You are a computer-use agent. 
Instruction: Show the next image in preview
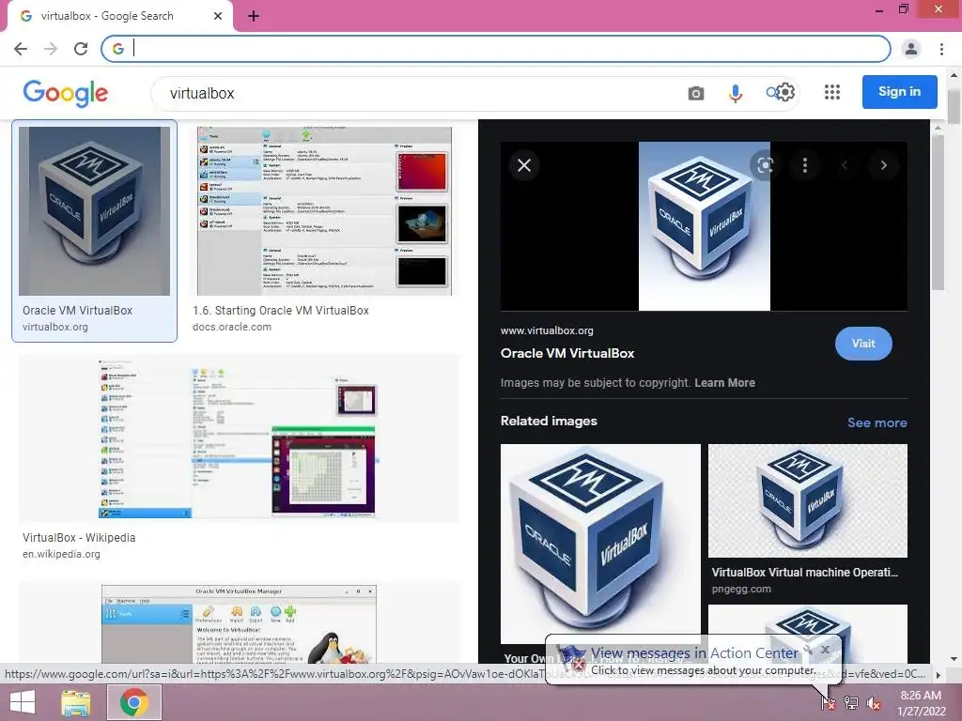point(883,165)
